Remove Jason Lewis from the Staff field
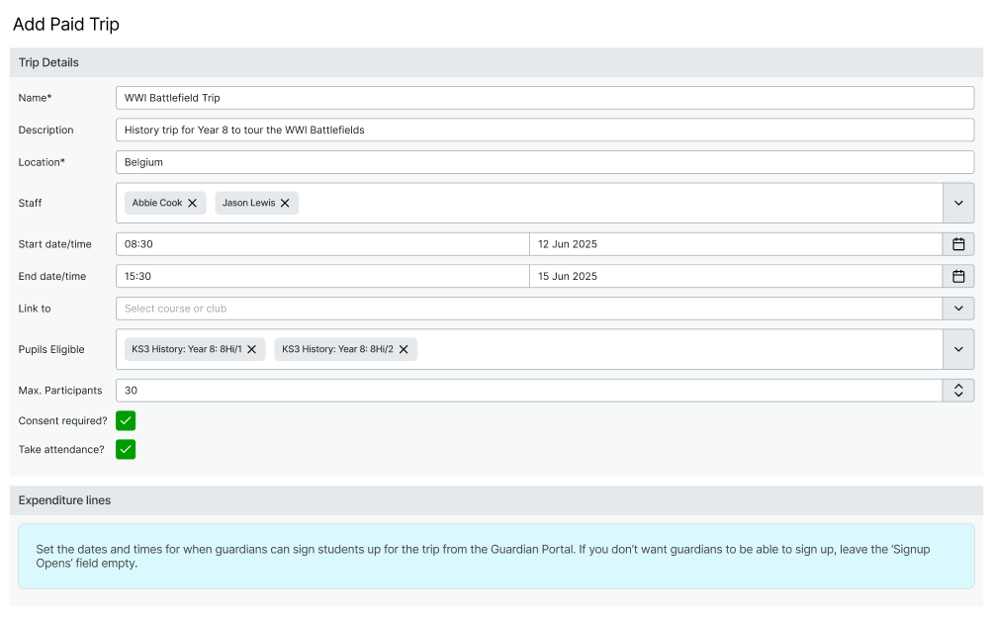Image resolution: width=992 pixels, height=623 pixels. [x=285, y=203]
